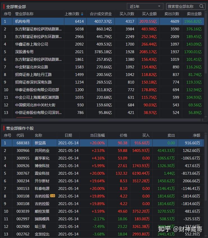Click the 3日 badge beside 吉药控股
Image resolution: width=208 pixels, height=238 pixels.
[x=52, y=196]
